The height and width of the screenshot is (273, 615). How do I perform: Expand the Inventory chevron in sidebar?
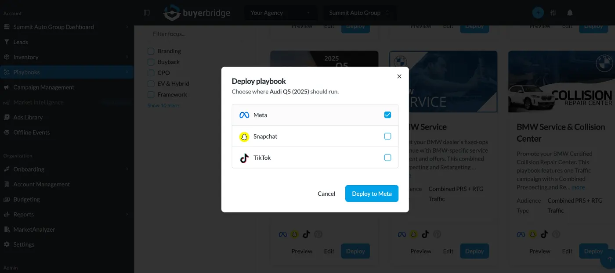click(127, 57)
